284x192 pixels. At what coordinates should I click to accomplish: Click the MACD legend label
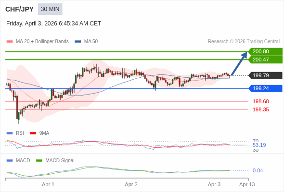tap(23, 161)
